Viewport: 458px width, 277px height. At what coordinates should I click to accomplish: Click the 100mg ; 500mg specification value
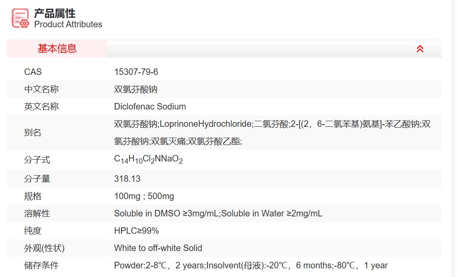tap(144, 196)
